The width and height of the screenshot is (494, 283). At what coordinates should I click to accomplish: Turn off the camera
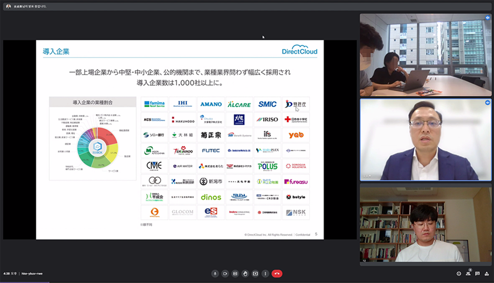(225, 274)
